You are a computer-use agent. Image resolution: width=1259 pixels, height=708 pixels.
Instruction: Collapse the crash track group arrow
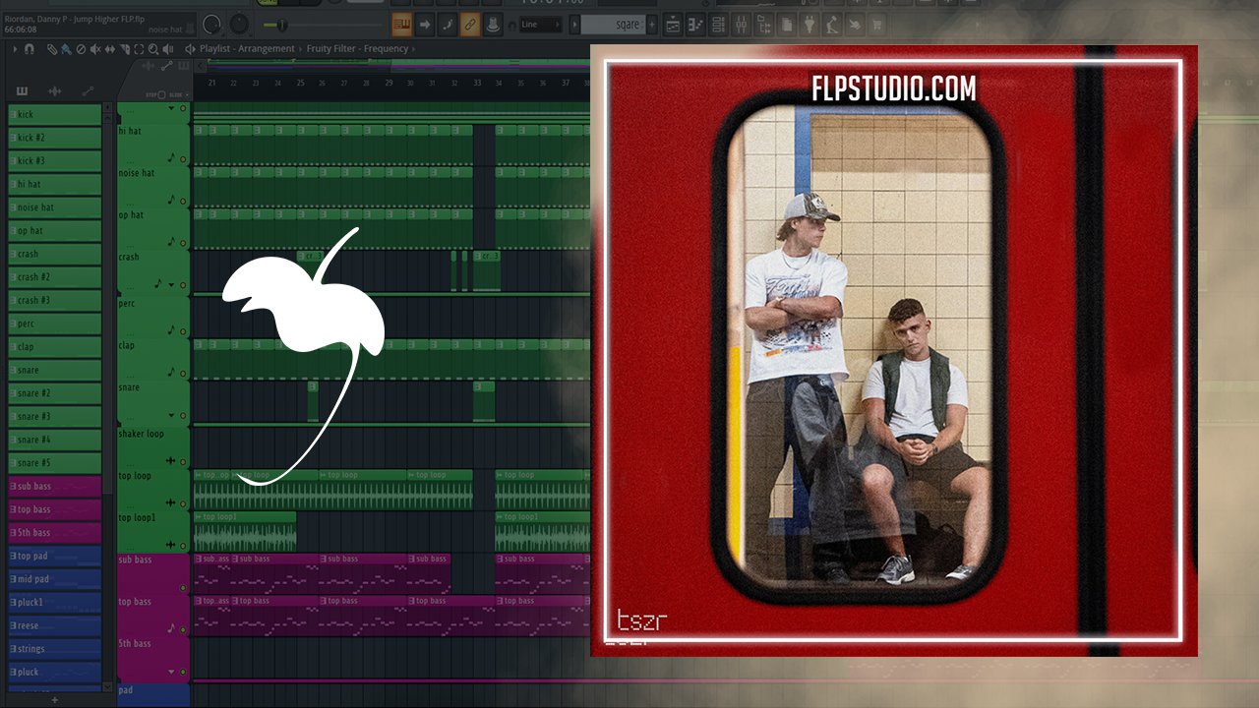point(171,285)
